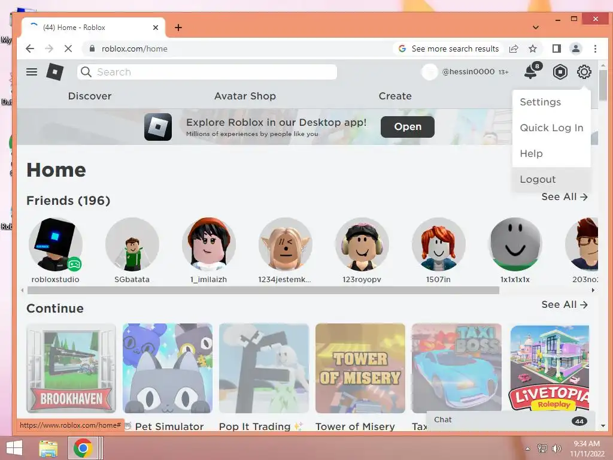This screenshot has height=460, width=613.
Task: Open the Robux hexagon icon
Action: pyautogui.click(x=560, y=72)
